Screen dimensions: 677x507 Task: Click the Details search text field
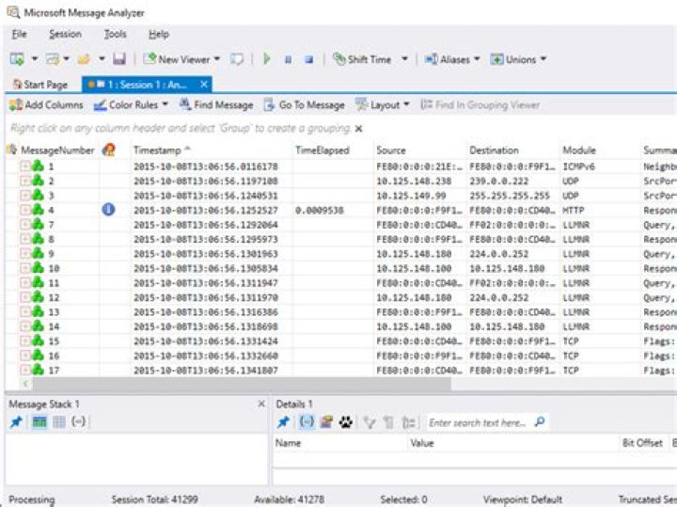(477, 422)
